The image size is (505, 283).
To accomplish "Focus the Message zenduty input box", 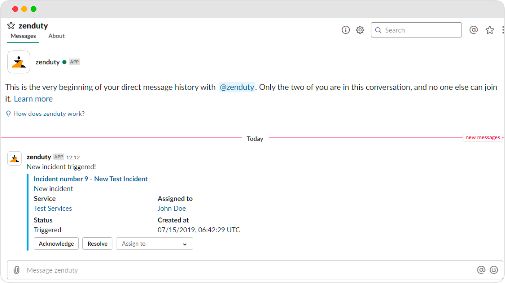I will click(255, 270).
